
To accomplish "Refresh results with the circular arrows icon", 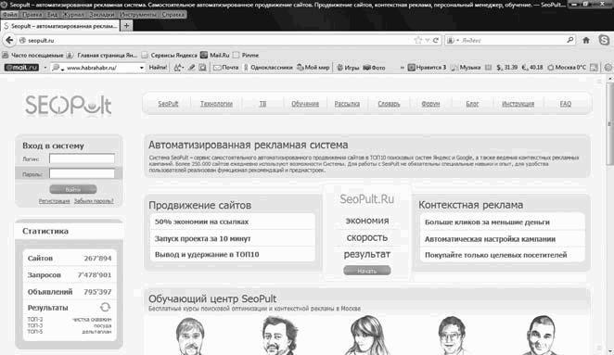I will coord(105,307).
